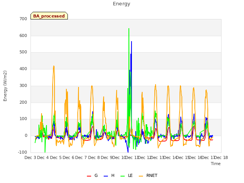244x183 pixels.
Task: Click the BA_processed label box
Action: pyautogui.click(x=49, y=16)
